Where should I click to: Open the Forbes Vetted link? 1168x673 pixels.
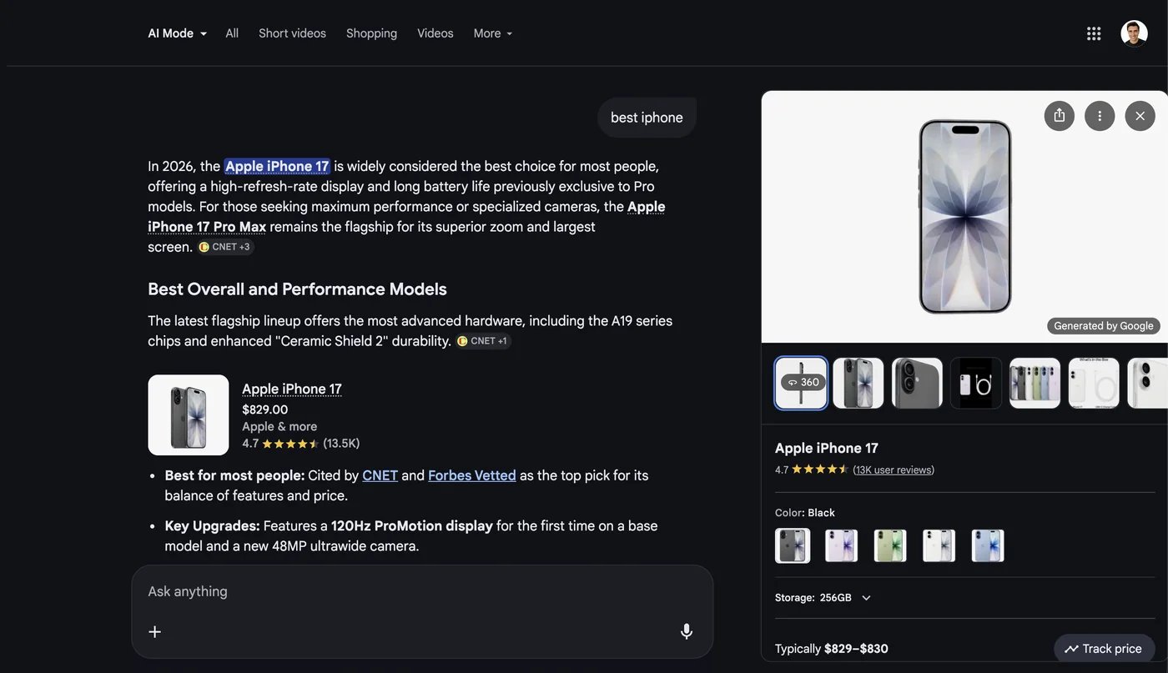point(472,475)
